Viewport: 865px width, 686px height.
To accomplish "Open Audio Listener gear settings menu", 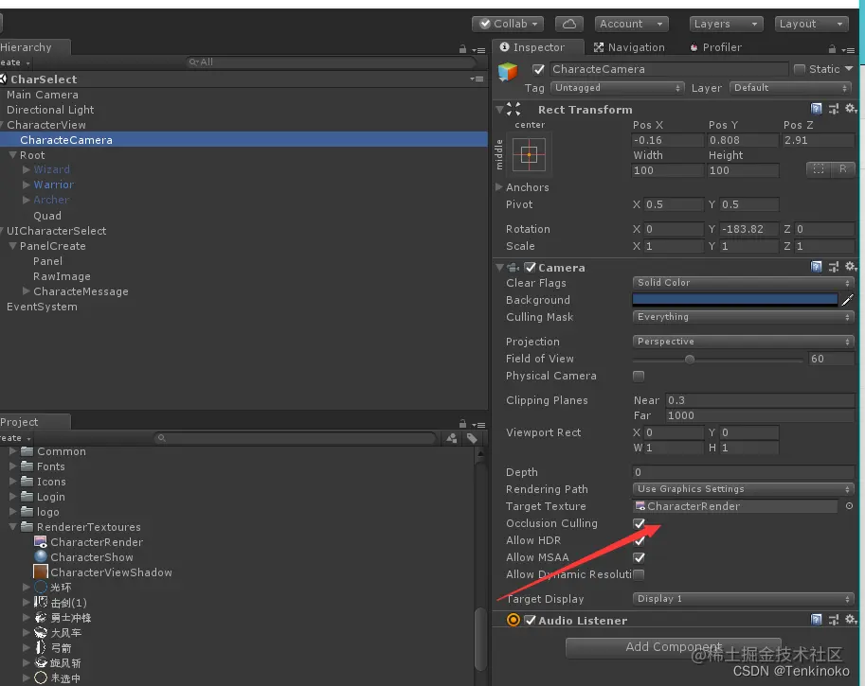I will pyautogui.click(x=851, y=620).
